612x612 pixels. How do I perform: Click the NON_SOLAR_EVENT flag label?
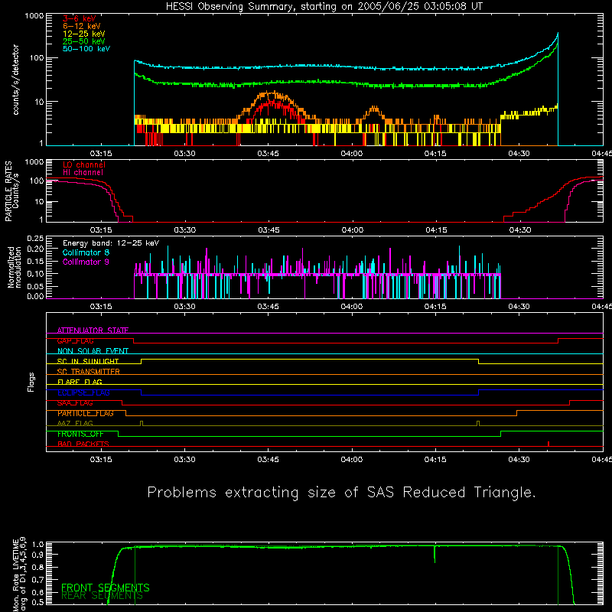pyautogui.click(x=93, y=351)
